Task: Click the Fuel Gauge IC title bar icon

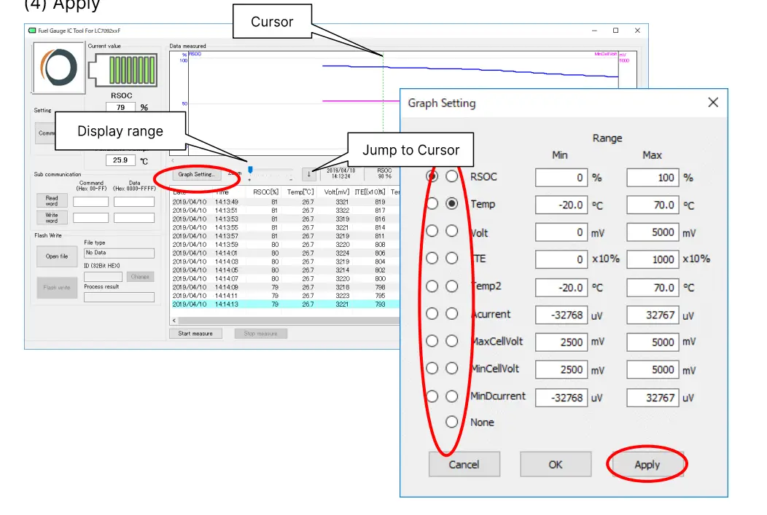Action: coord(31,31)
